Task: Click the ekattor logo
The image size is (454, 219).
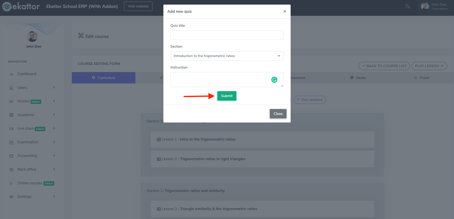Action: pos(21,6)
